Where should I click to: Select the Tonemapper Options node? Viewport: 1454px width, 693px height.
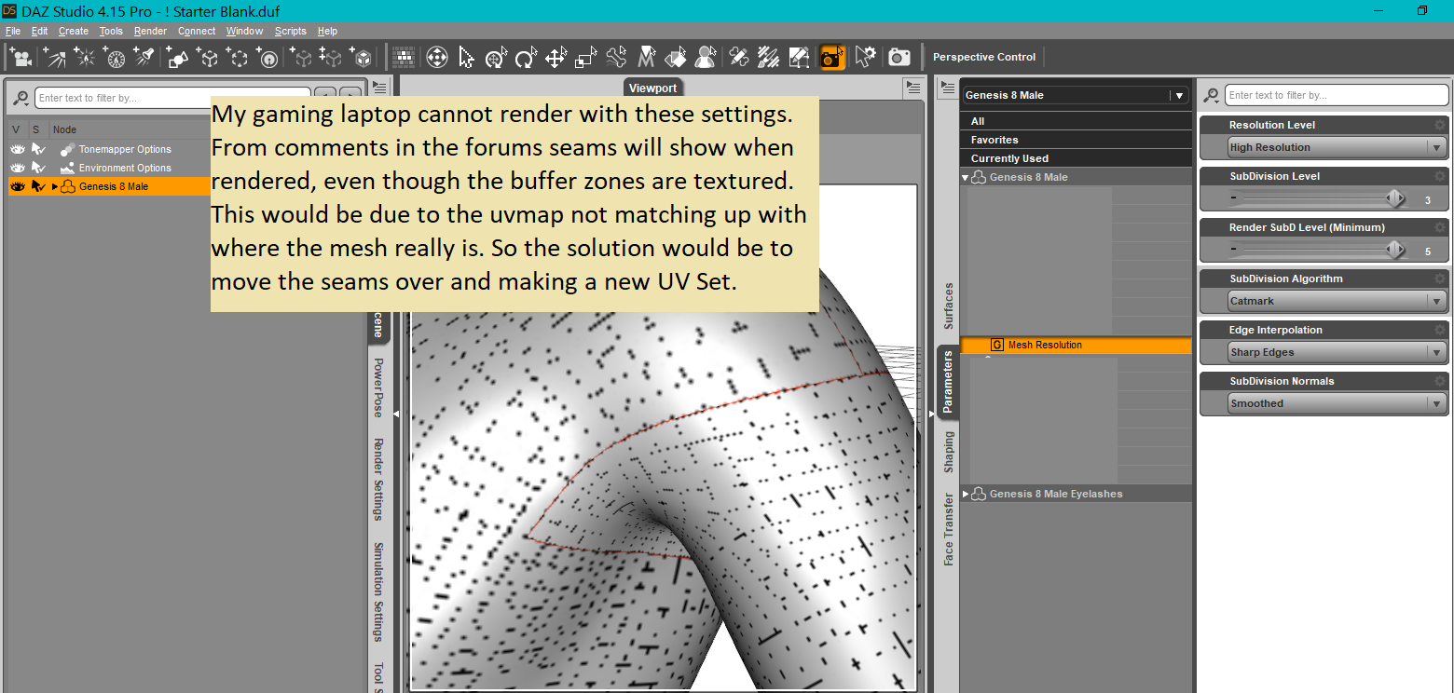[125, 149]
